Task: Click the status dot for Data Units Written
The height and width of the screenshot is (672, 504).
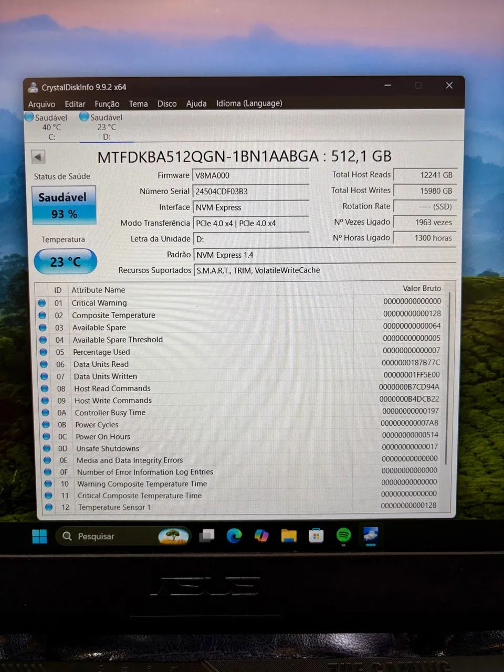Action: [x=45, y=376]
